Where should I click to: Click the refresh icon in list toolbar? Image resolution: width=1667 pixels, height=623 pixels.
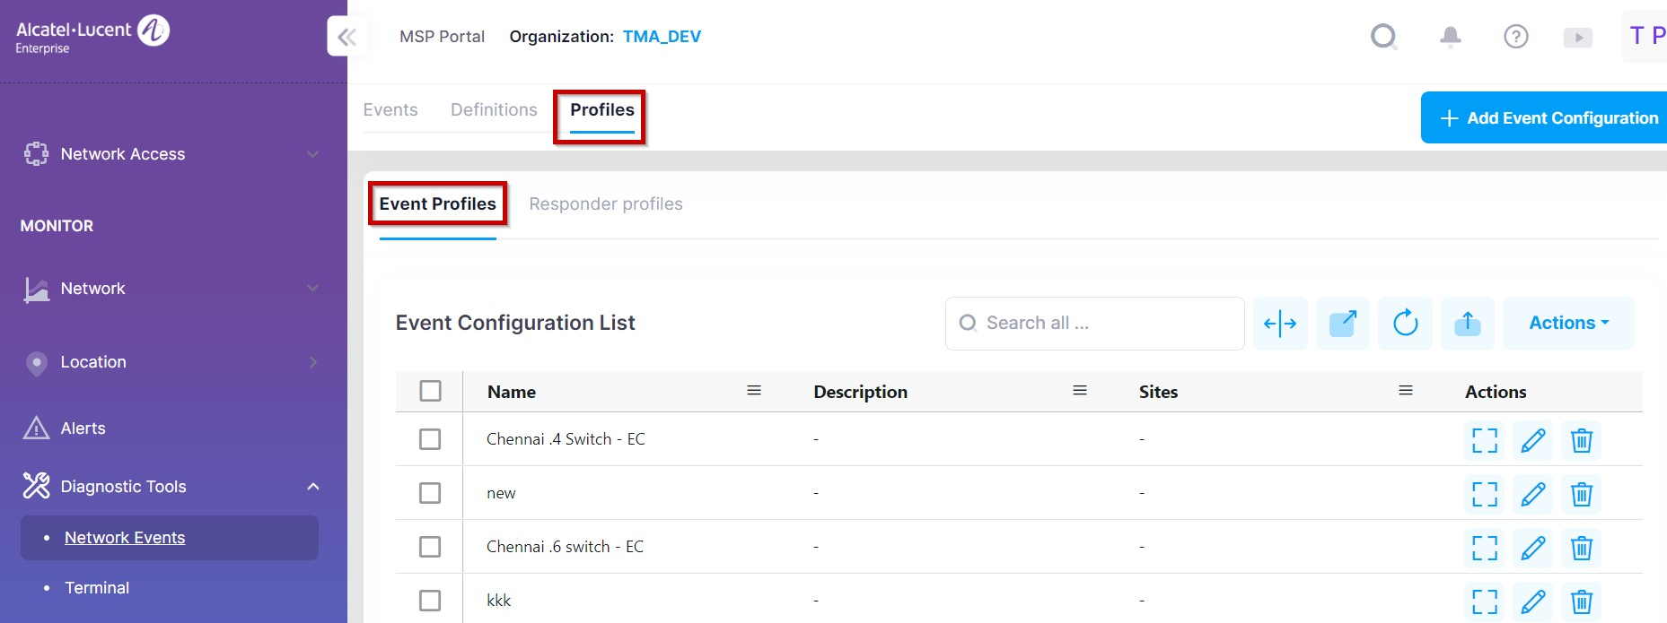tap(1405, 323)
